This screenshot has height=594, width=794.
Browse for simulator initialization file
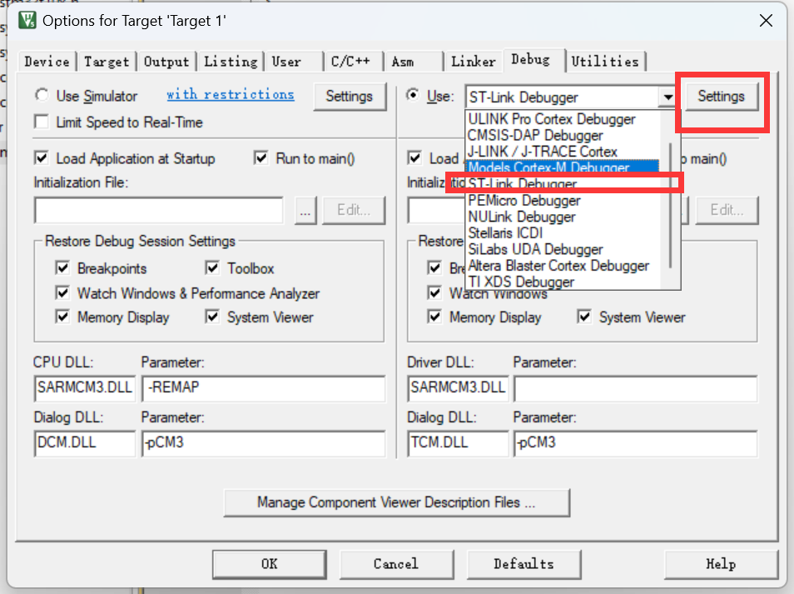[305, 210]
